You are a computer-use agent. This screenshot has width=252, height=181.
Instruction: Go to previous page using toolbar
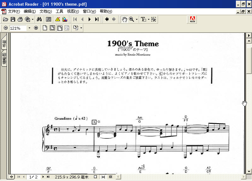click(82, 20)
